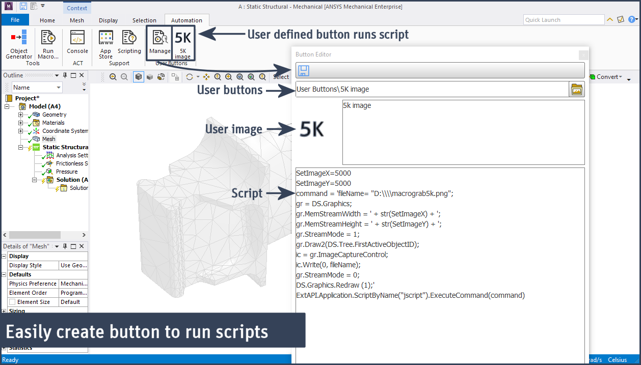Click the script line gr.StreamMode = 1;
The image size is (641, 365).
click(x=328, y=234)
